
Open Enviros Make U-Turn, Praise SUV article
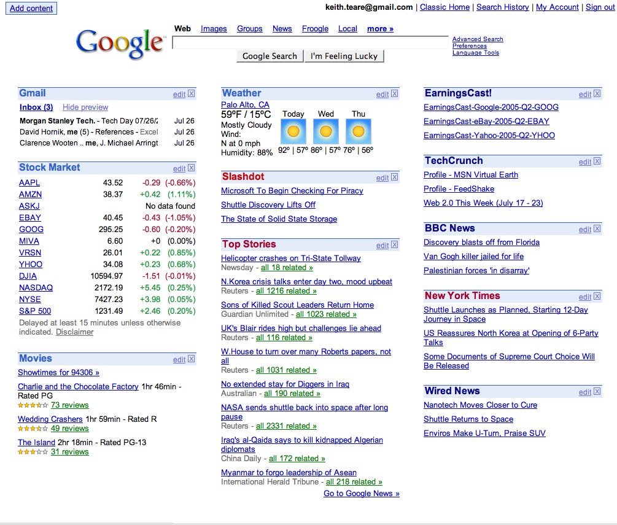[485, 434]
